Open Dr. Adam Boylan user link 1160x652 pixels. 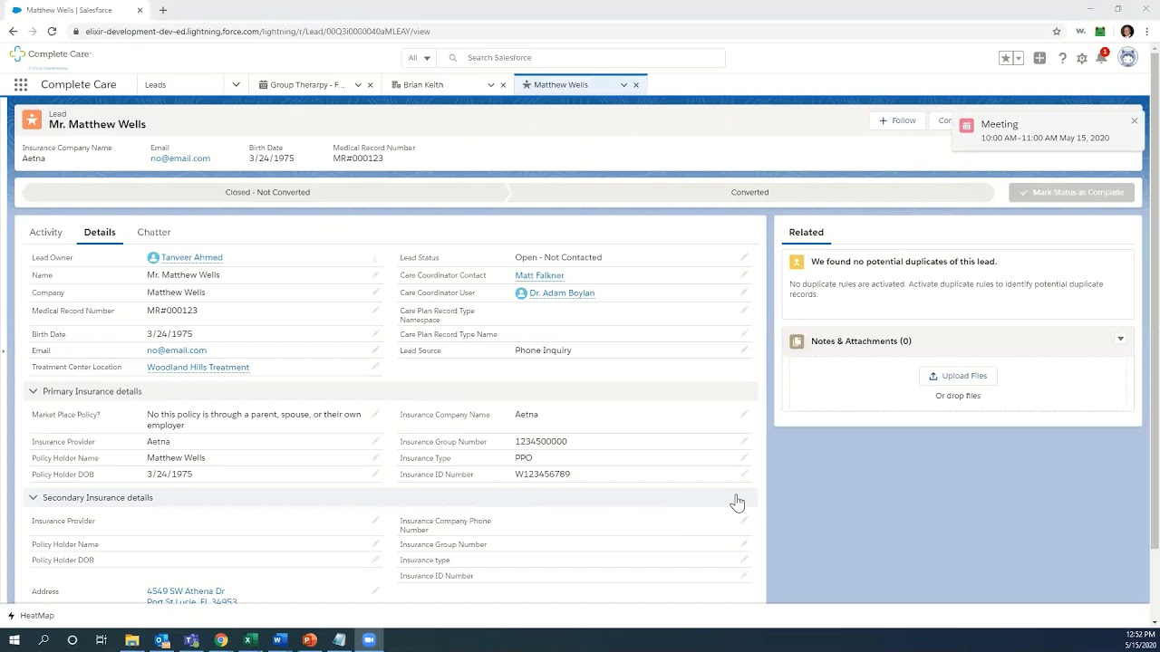[562, 293]
